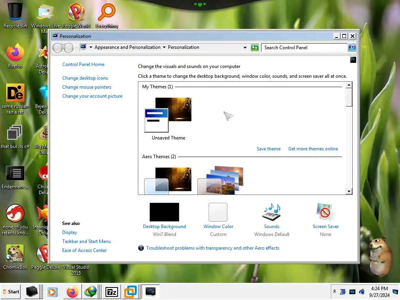
Task: Click the Search Control Panel field
Action: click(305, 47)
